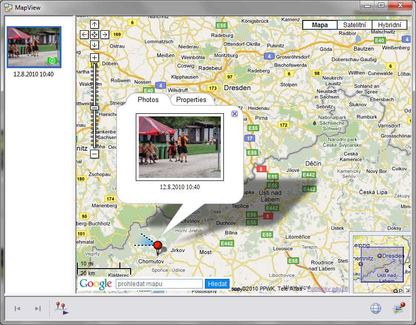Click the Chomutov label on the map
The width and height of the screenshot is (416, 325).
pos(151,261)
